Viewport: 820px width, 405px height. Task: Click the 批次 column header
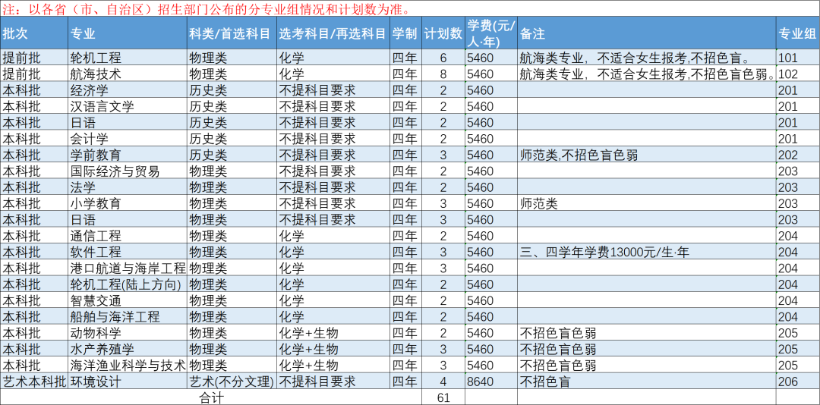34,33
